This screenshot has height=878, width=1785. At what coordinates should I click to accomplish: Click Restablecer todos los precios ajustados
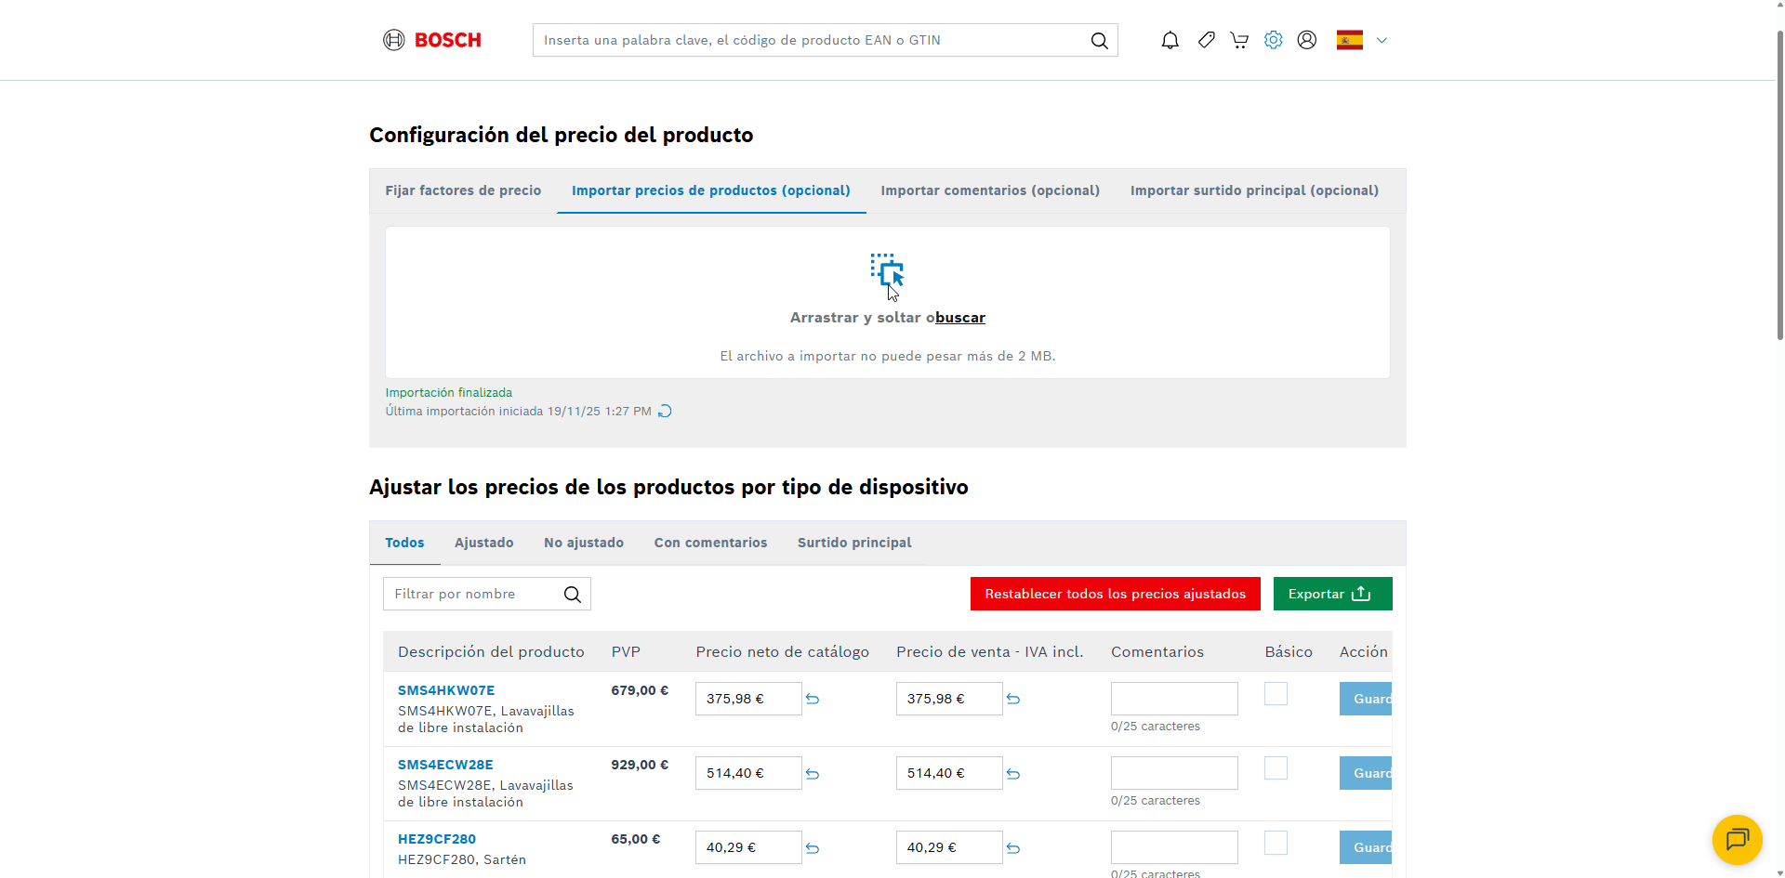click(1115, 594)
